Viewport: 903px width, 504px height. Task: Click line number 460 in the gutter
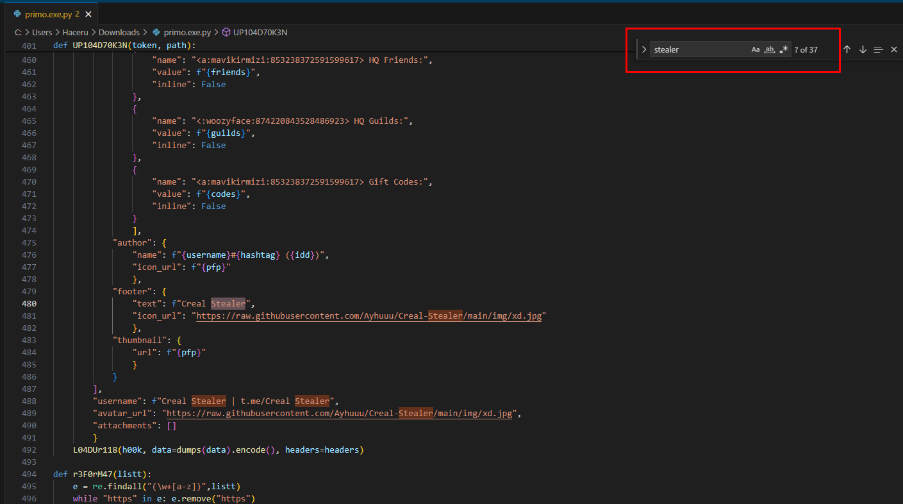[x=28, y=60]
